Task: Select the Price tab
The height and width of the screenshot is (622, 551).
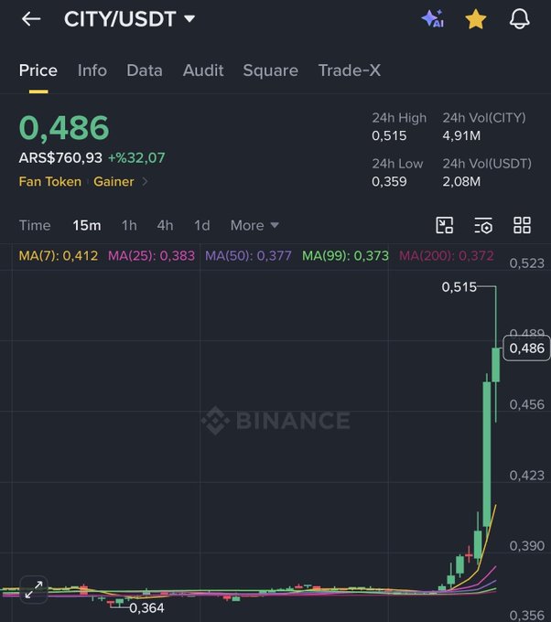Action: (38, 70)
